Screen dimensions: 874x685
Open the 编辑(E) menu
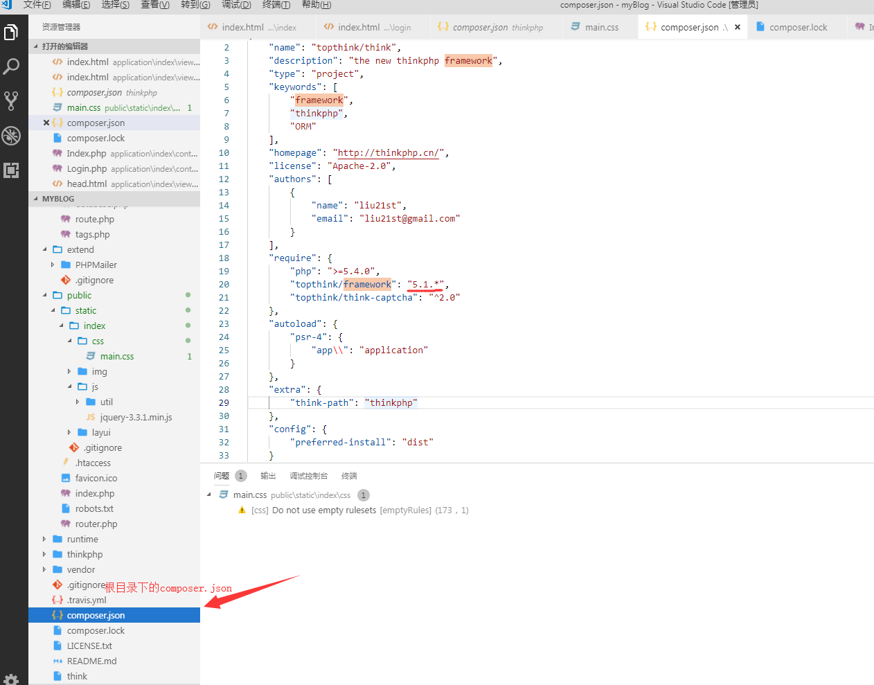click(x=76, y=5)
